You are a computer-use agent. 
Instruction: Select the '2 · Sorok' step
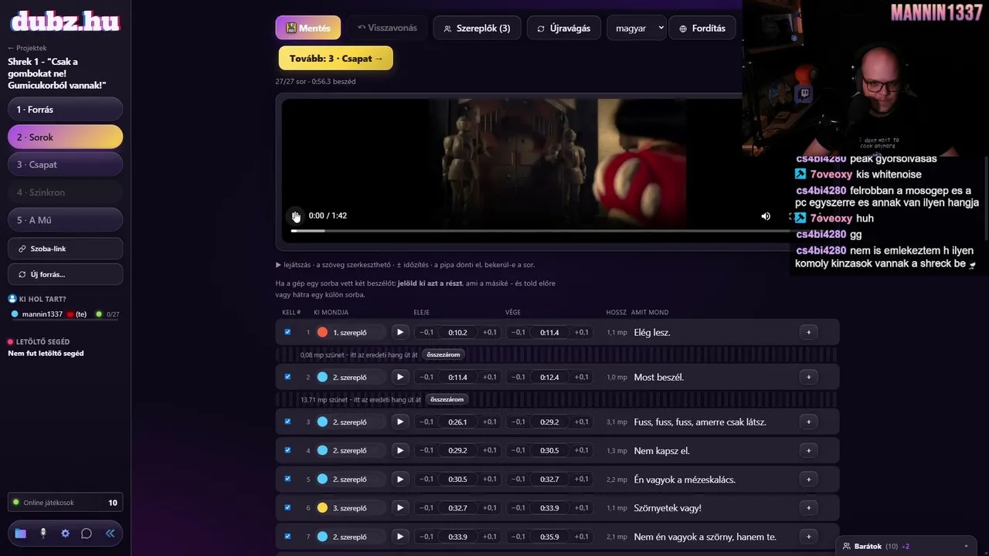point(65,137)
